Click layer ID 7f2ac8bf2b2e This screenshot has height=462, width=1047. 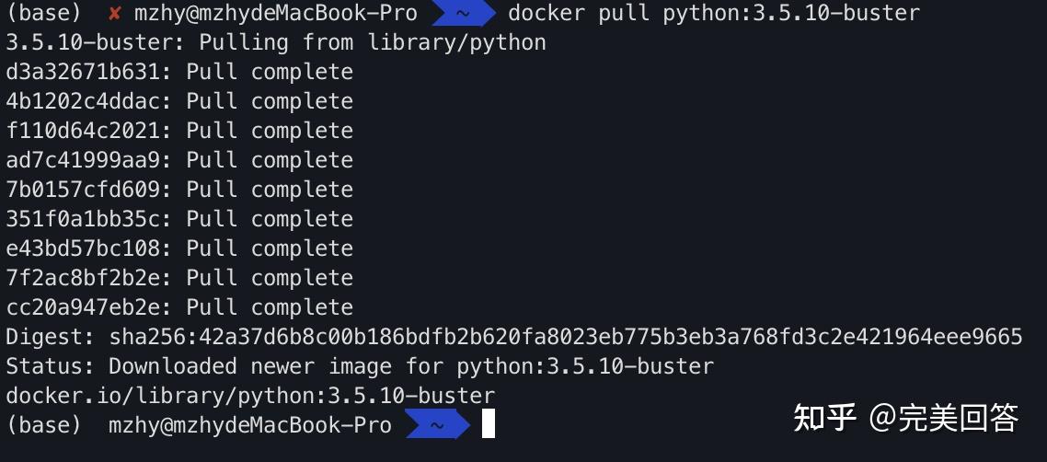point(83,278)
